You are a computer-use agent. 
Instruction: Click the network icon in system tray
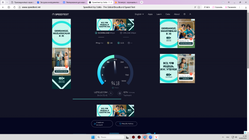(233, 137)
